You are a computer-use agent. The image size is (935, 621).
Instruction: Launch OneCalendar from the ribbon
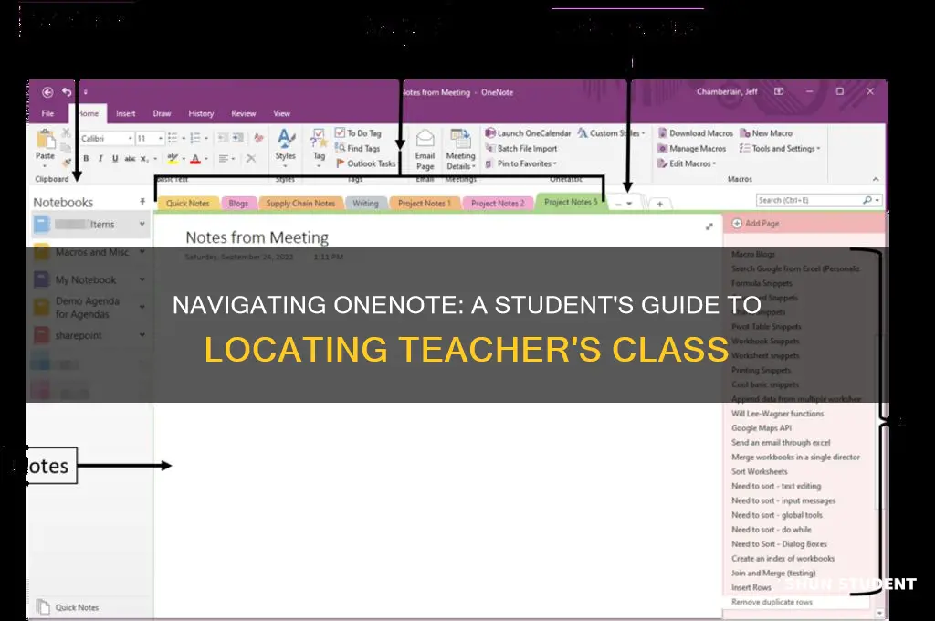tap(529, 133)
